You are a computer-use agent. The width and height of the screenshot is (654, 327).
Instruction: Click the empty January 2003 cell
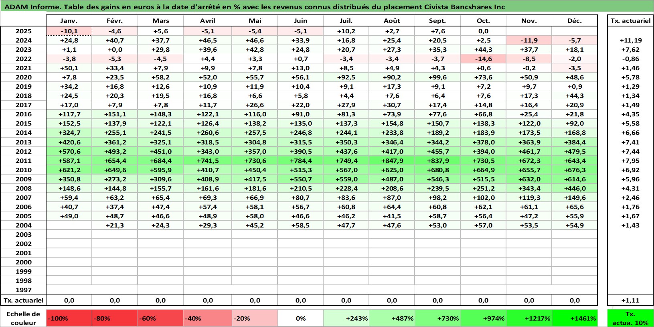69,234
